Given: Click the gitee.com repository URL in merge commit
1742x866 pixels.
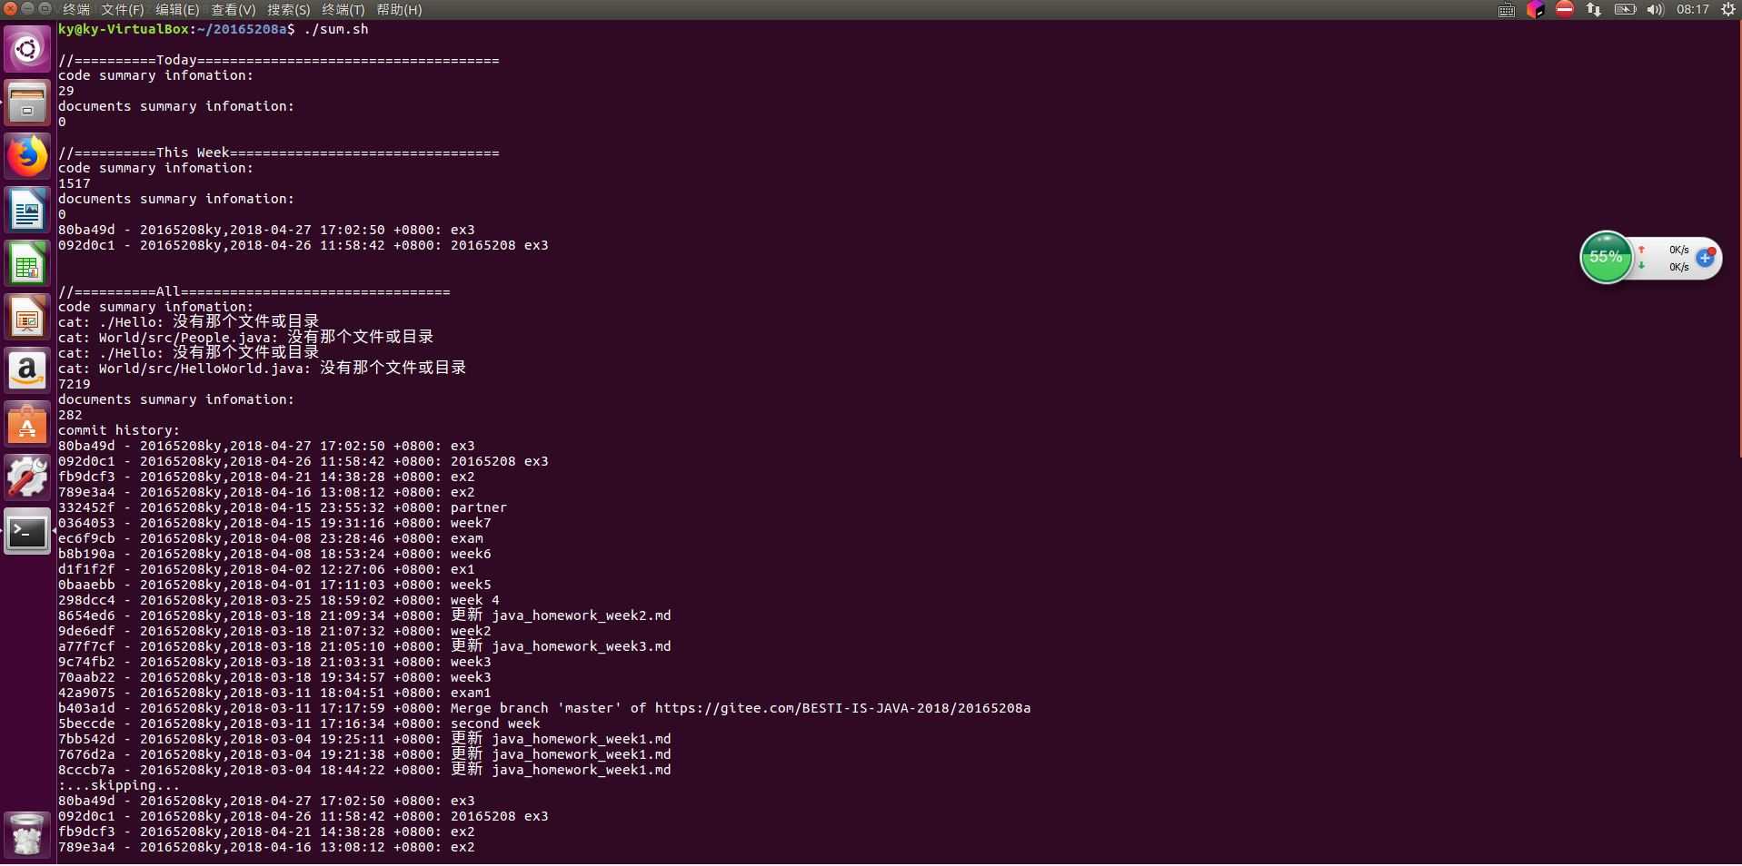Looking at the screenshot, I should pos(842,709).
